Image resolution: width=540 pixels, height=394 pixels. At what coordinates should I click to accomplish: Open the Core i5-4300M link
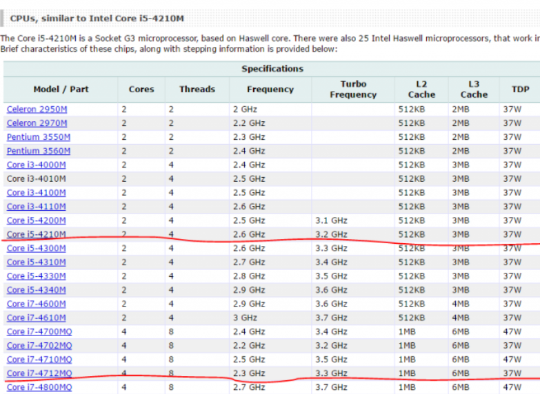(36, 248)
